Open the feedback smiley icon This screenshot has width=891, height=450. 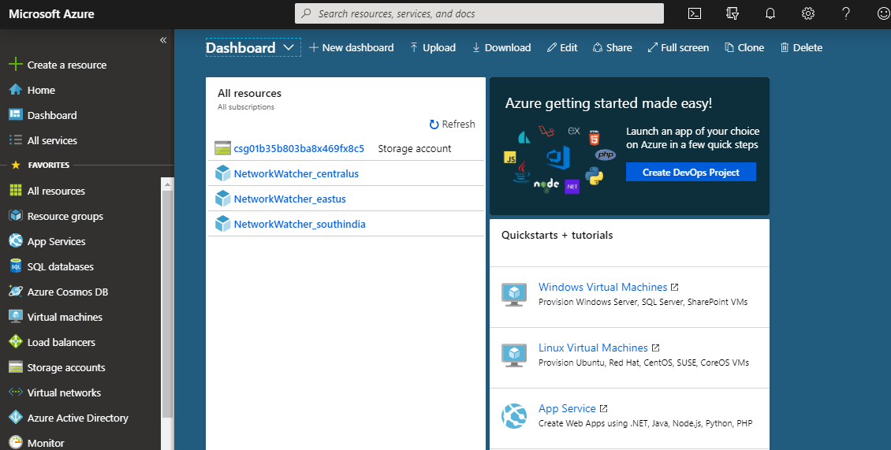click(x=883, y=13)
